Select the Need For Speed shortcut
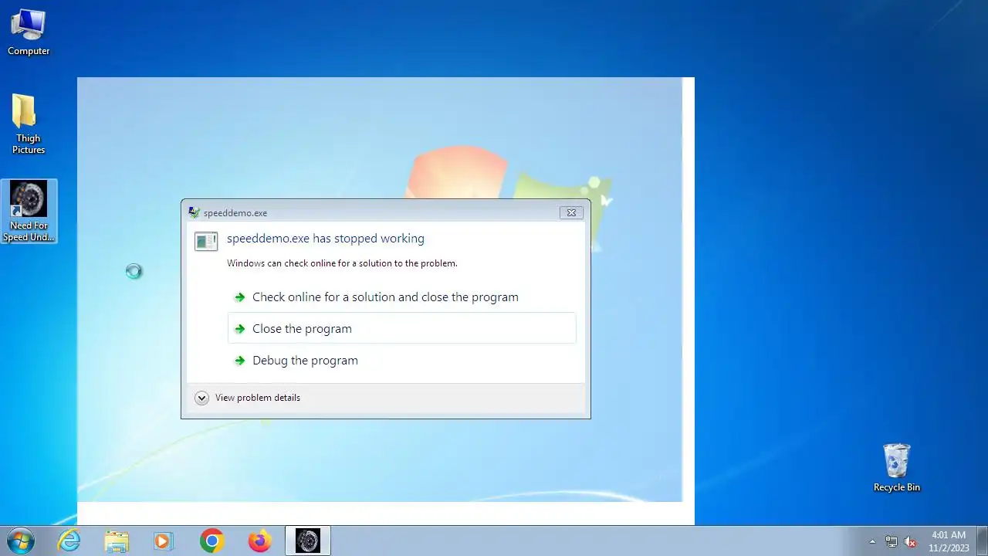The height and width of the screenshot is (556, 988). 29,212
